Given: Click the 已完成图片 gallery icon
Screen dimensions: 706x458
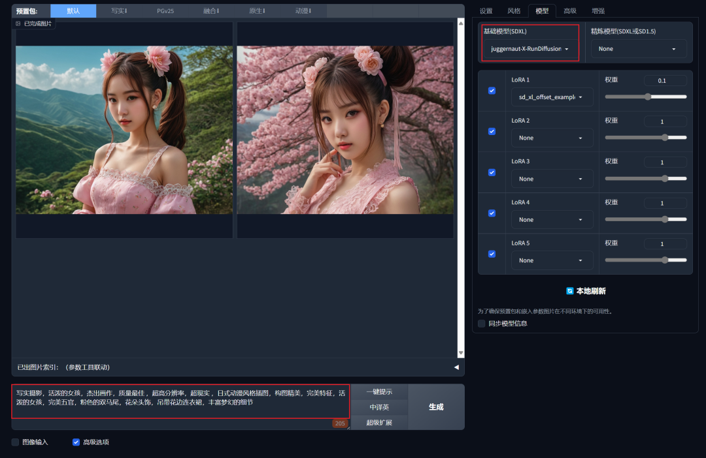Looking at the screenshot, I should 18,23.
